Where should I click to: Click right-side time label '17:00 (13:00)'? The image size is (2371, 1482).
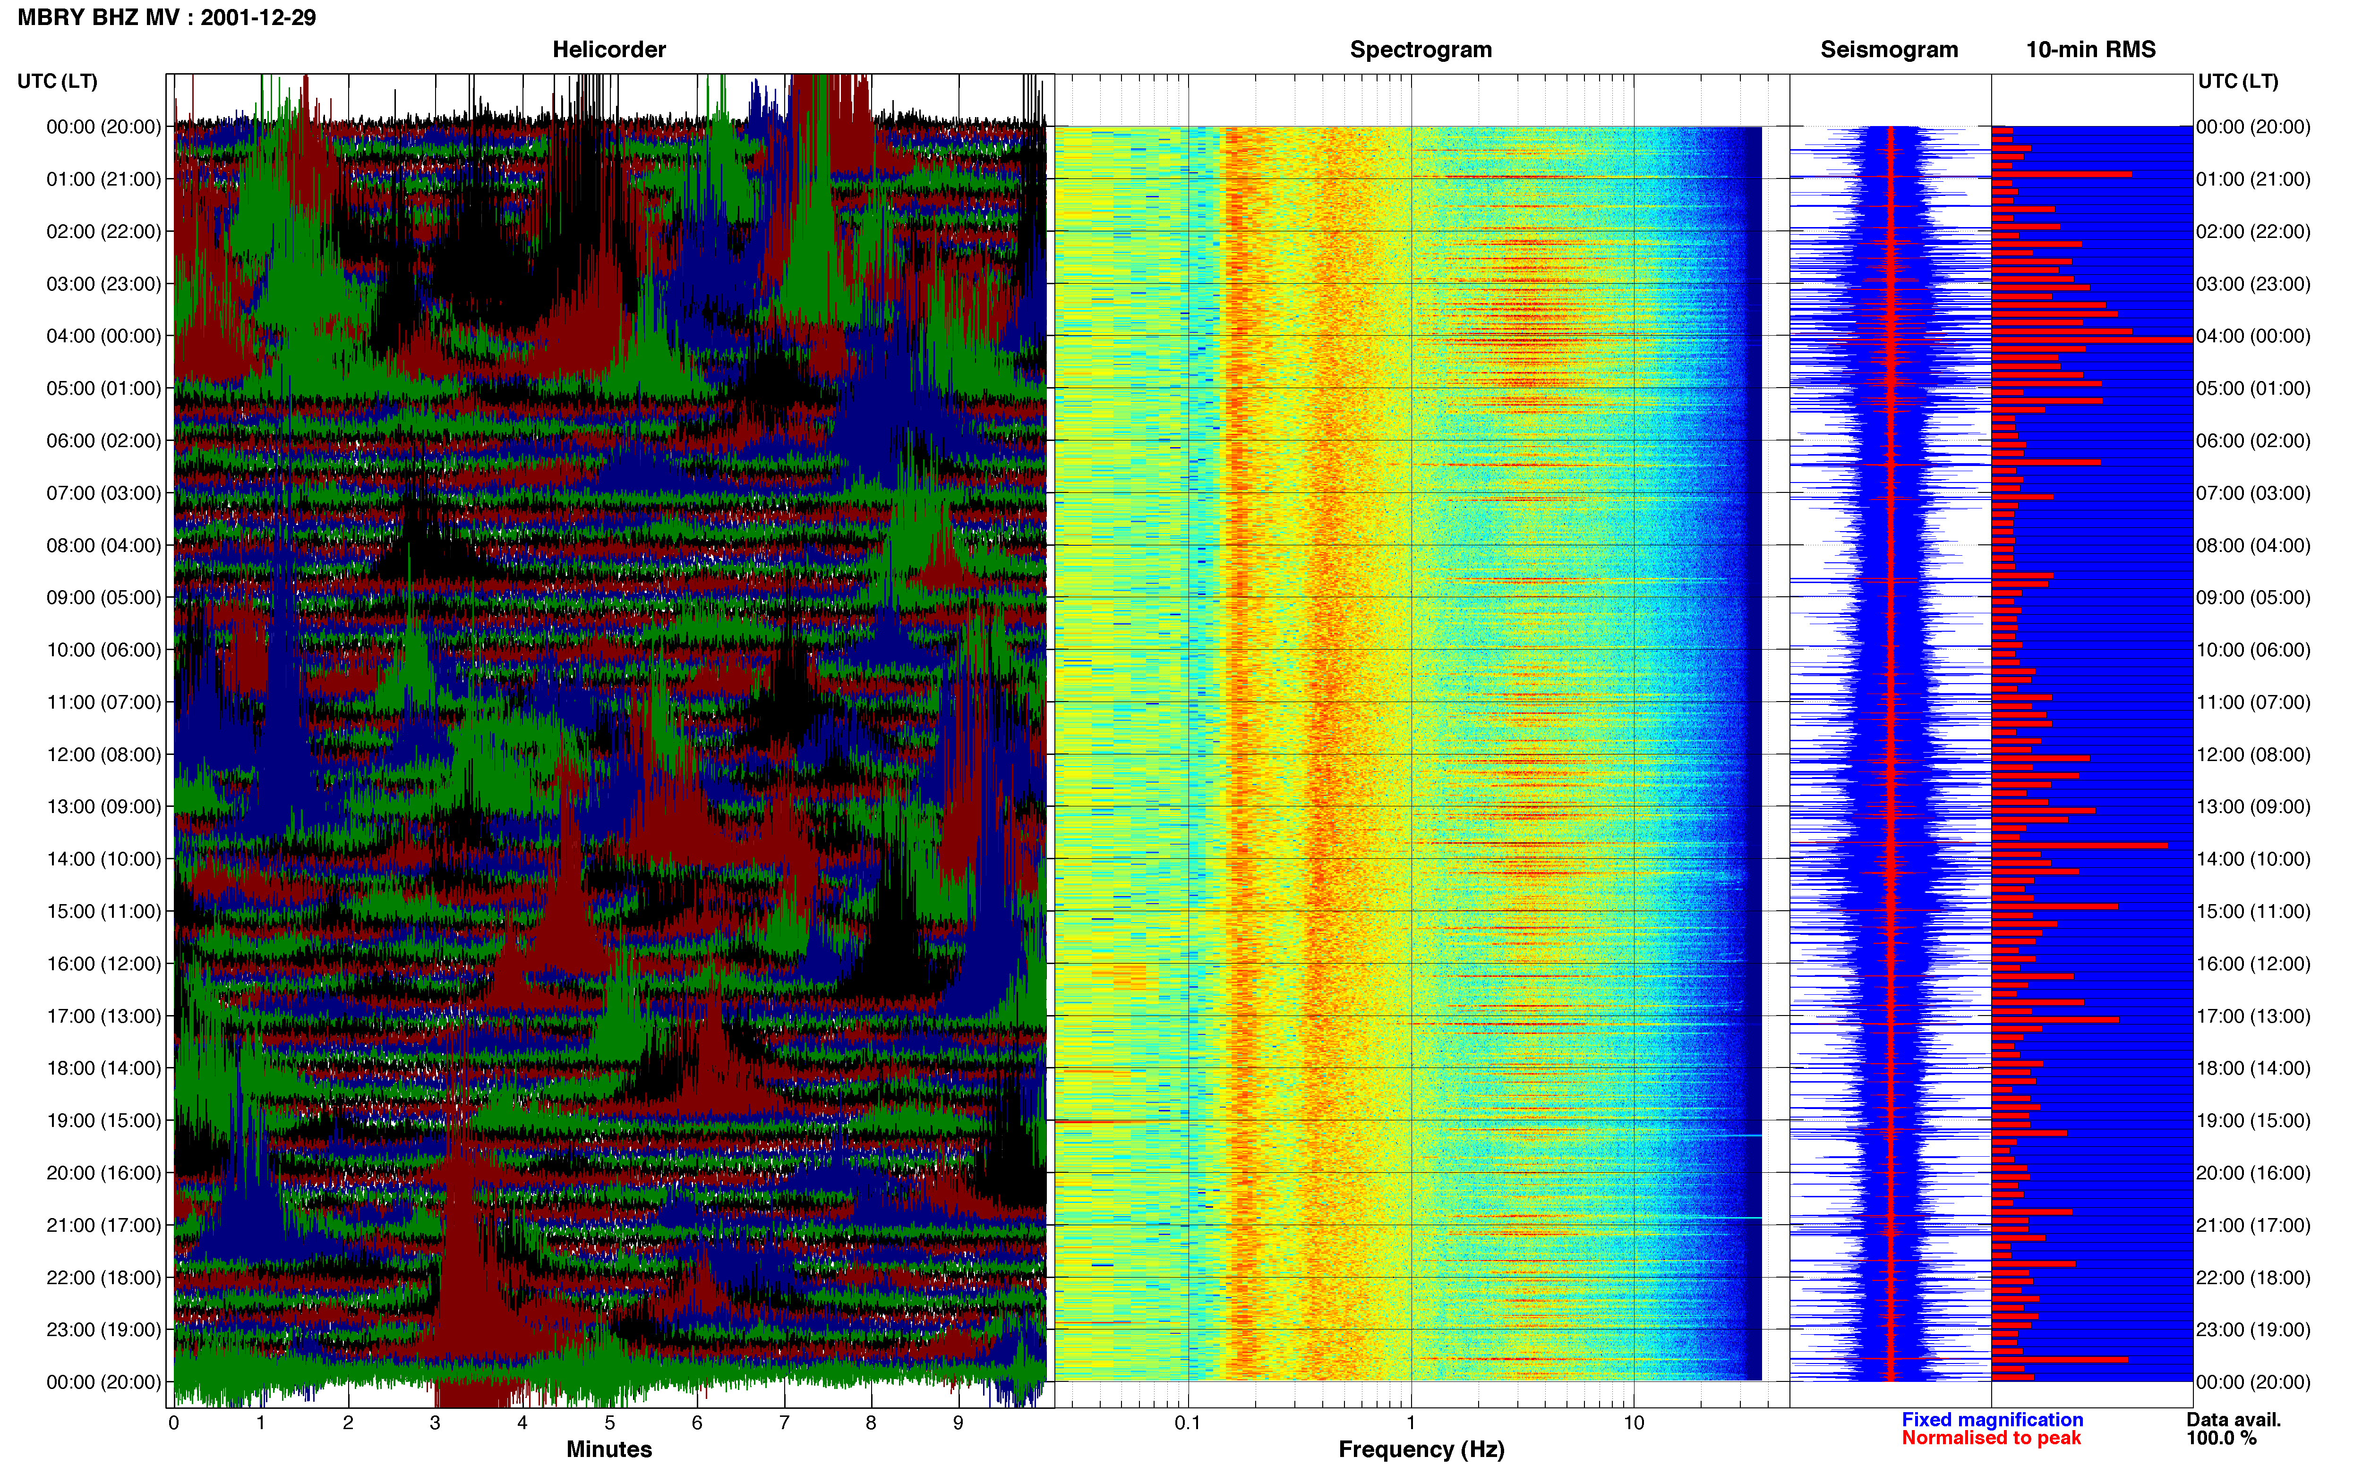click(2253, 1016)
